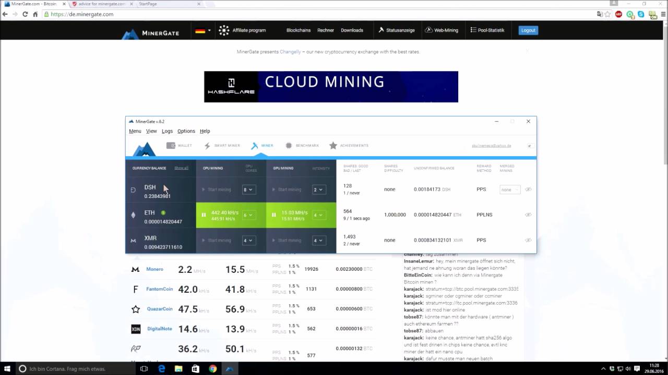Reload the browser page

25,14
